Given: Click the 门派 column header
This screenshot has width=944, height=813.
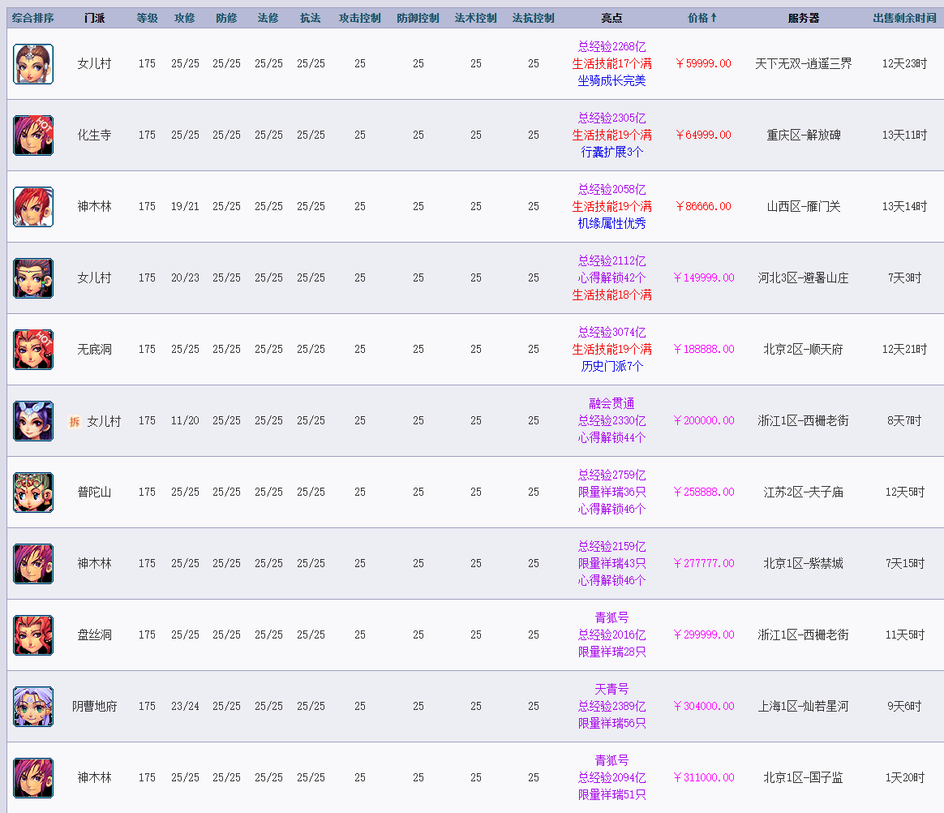Looking at the screenshot, I should 95,18.
